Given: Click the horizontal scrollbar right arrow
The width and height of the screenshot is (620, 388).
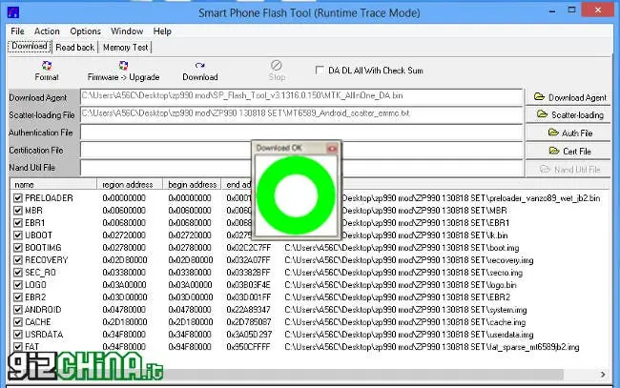Looking at the screenshot, I should (x=603, y=374).
